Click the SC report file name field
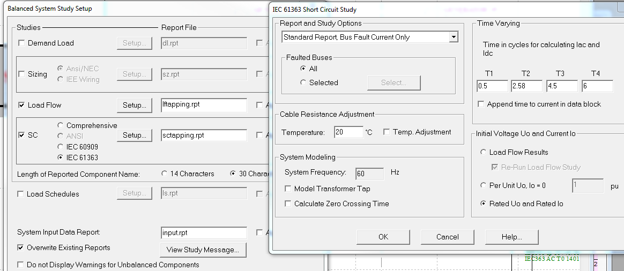 pos(204,135)
